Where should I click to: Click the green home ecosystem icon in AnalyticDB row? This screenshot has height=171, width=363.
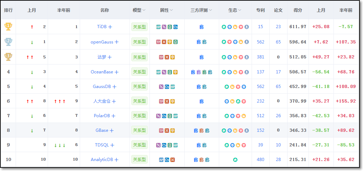pos(235,160)
